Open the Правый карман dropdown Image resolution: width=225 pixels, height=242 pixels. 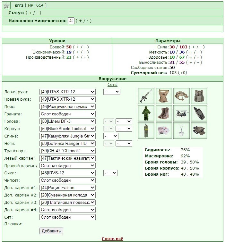click(67, 166)
